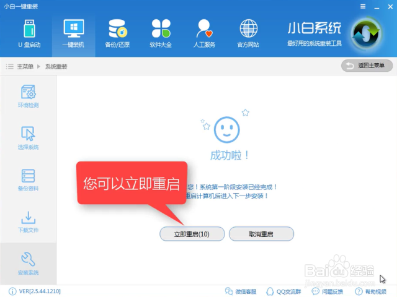Screen dimensions: 397x297
Task: Select 选择系统 step in sidebar
Action: tap(28, 138)
